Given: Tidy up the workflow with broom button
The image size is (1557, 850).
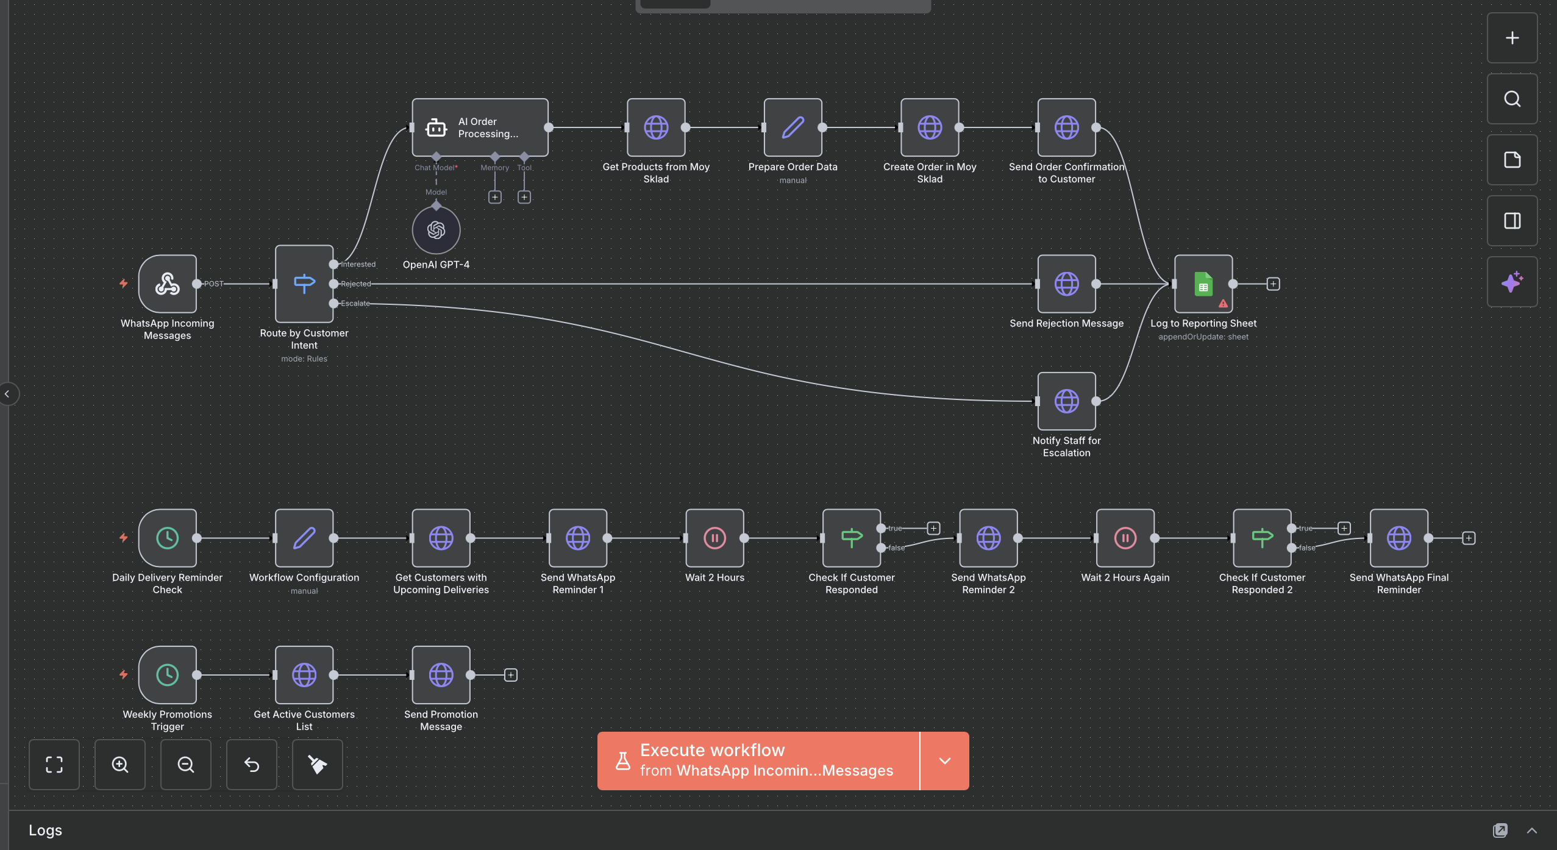Looking at the screenshot, I should 318,765.
